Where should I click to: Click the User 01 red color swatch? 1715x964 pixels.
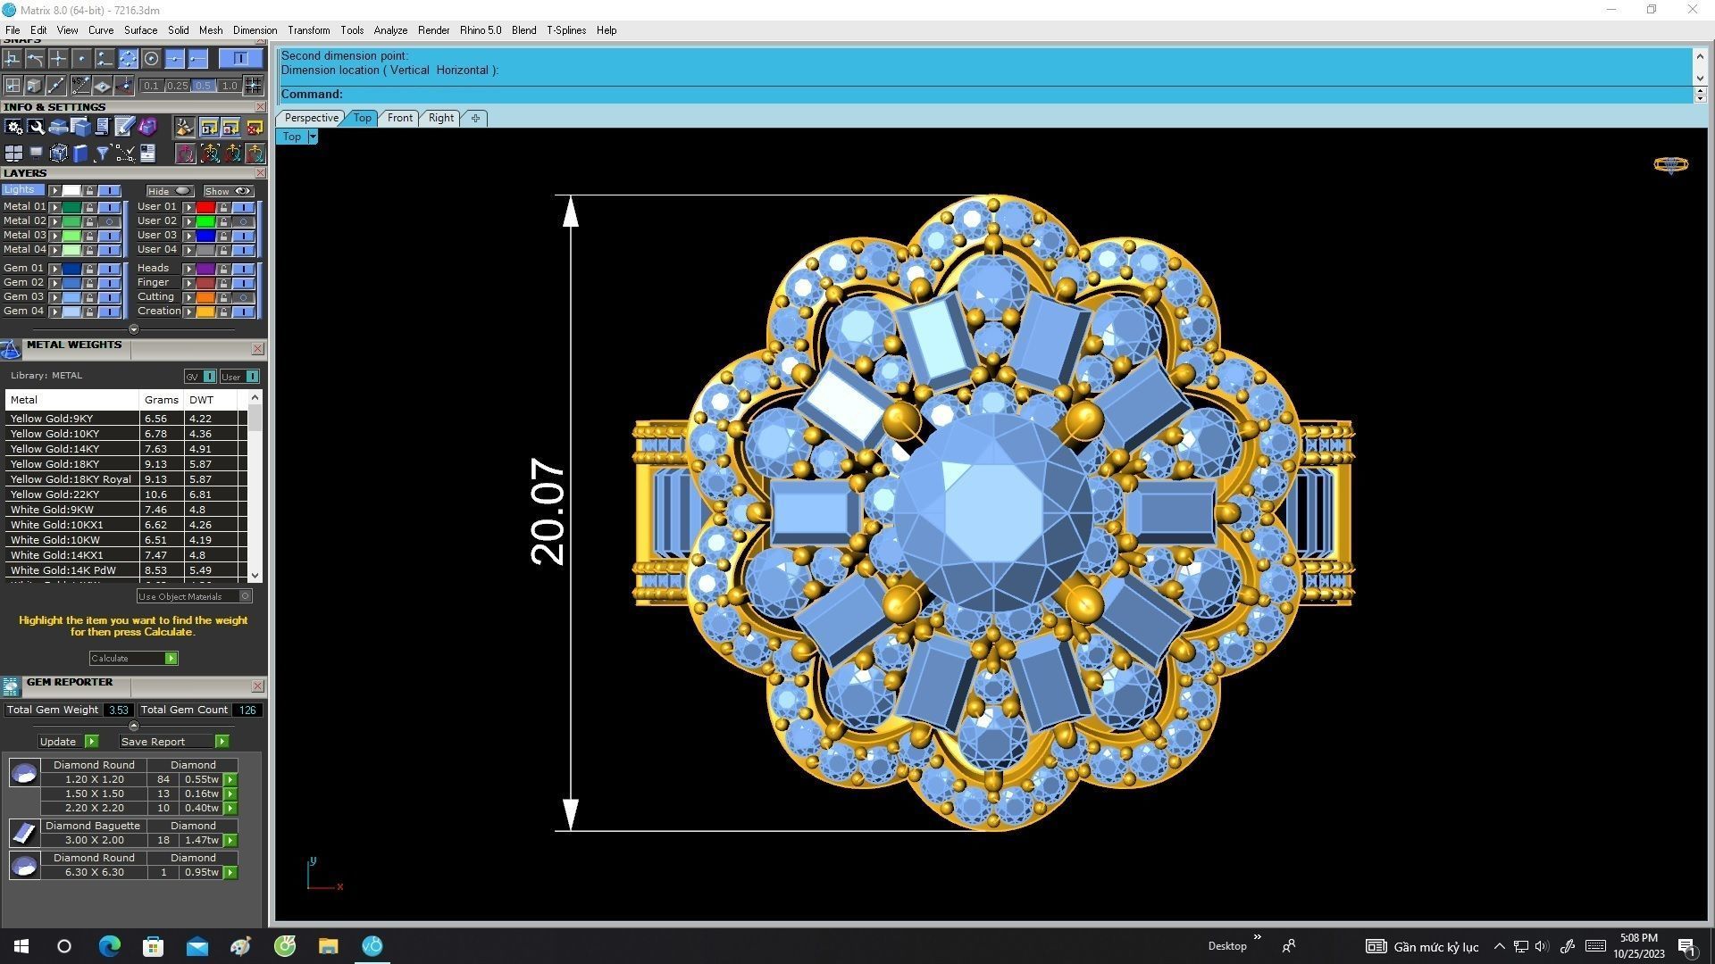point(205,207)
